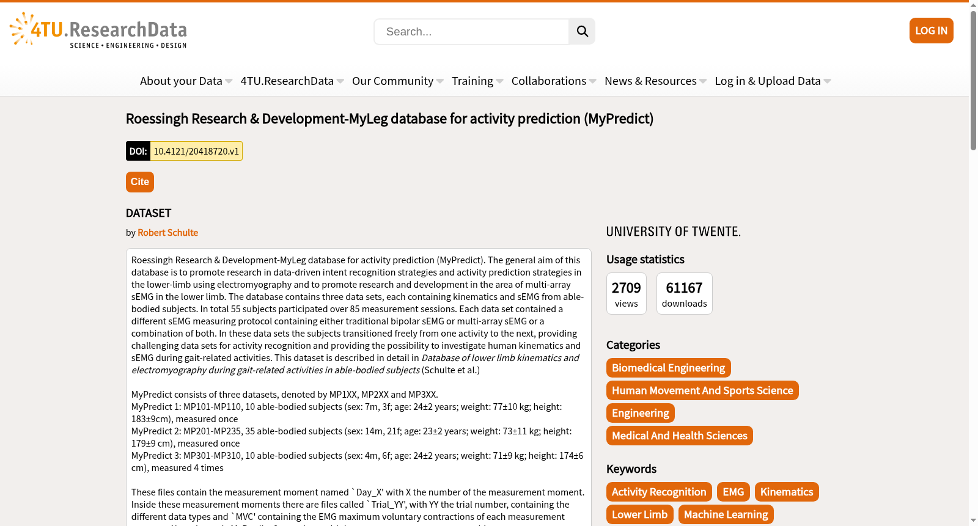Click the Keywords heading
This screenshot has height=526, width=978.
coord(631,469)
